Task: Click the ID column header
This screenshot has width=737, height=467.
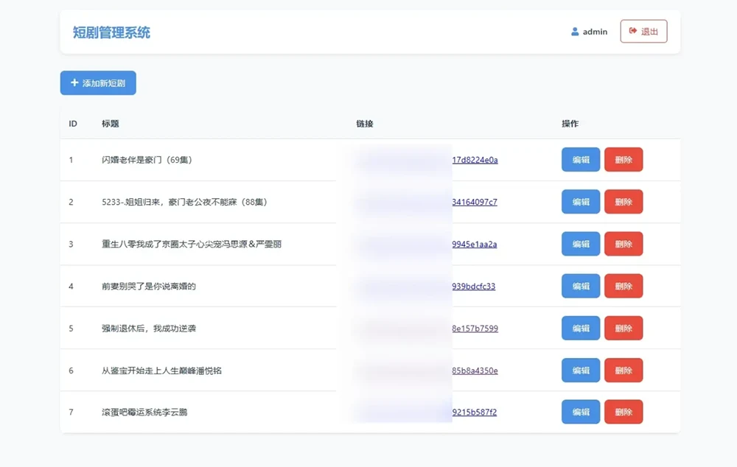Action: [x=73, y=124]
